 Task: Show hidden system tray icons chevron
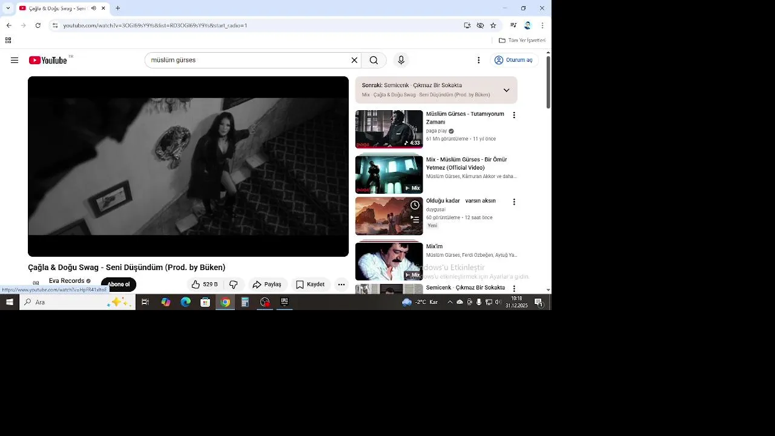pyautogui.click(x=449, y=302)
